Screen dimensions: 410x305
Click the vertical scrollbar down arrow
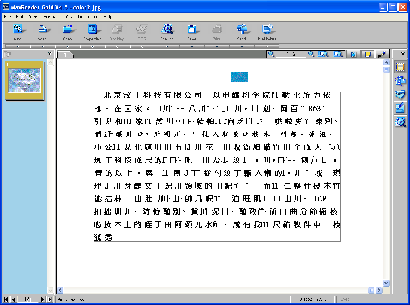[x=386, y=283]
